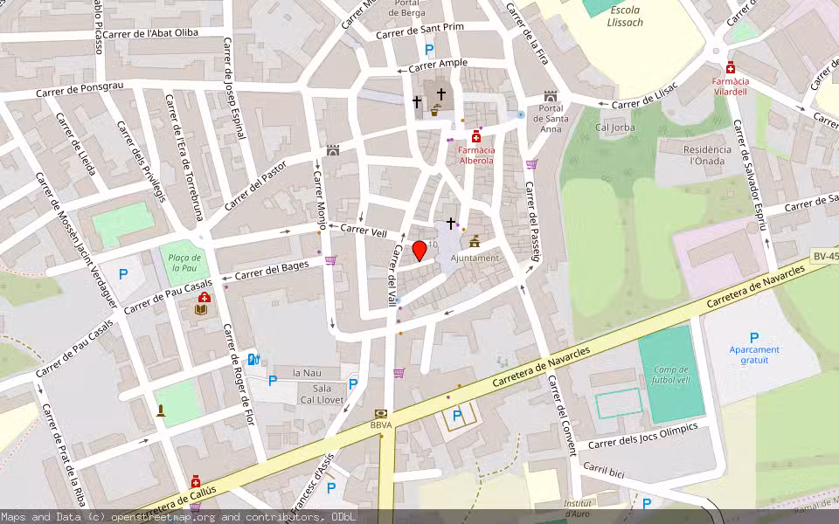
Task: Select the Carrer dels Jocs Olímpics label
Action: click(x=642, y=435)
